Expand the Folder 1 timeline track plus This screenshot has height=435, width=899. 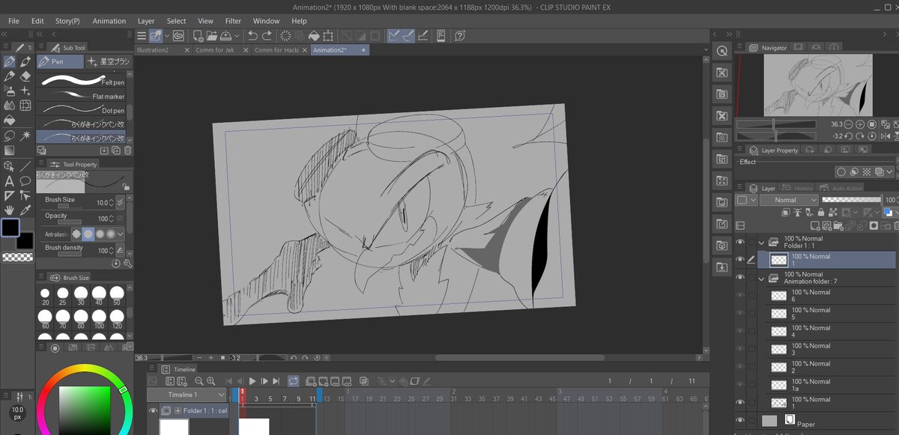[x=178, y=411]
